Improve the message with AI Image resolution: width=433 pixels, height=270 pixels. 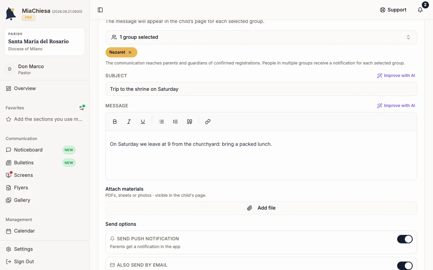[x=396, y=106]
